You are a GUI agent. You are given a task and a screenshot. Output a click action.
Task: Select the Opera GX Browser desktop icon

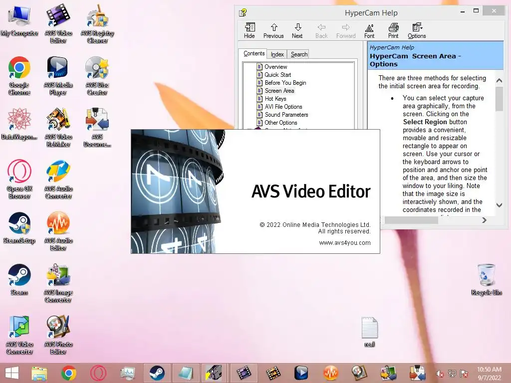click(x=19, y=179)
